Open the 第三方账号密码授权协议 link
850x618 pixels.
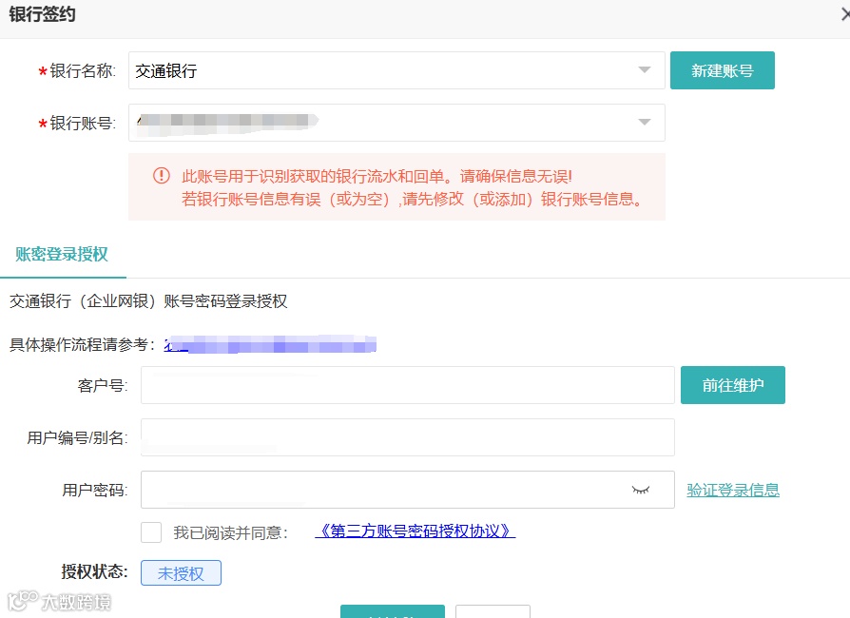tap(415, 531)
